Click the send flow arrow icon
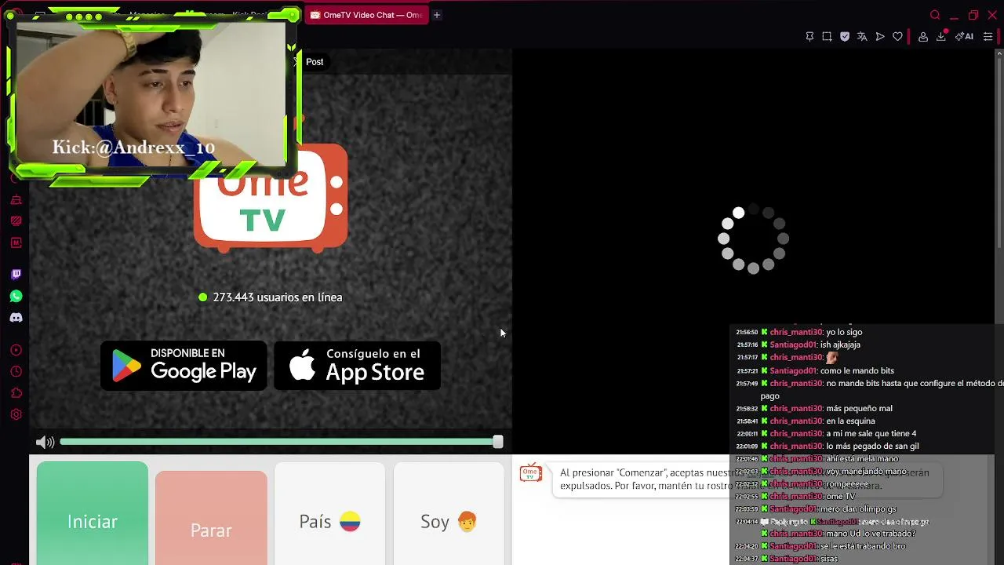The height and width of the screenshot is (565, 1004). 880,36
